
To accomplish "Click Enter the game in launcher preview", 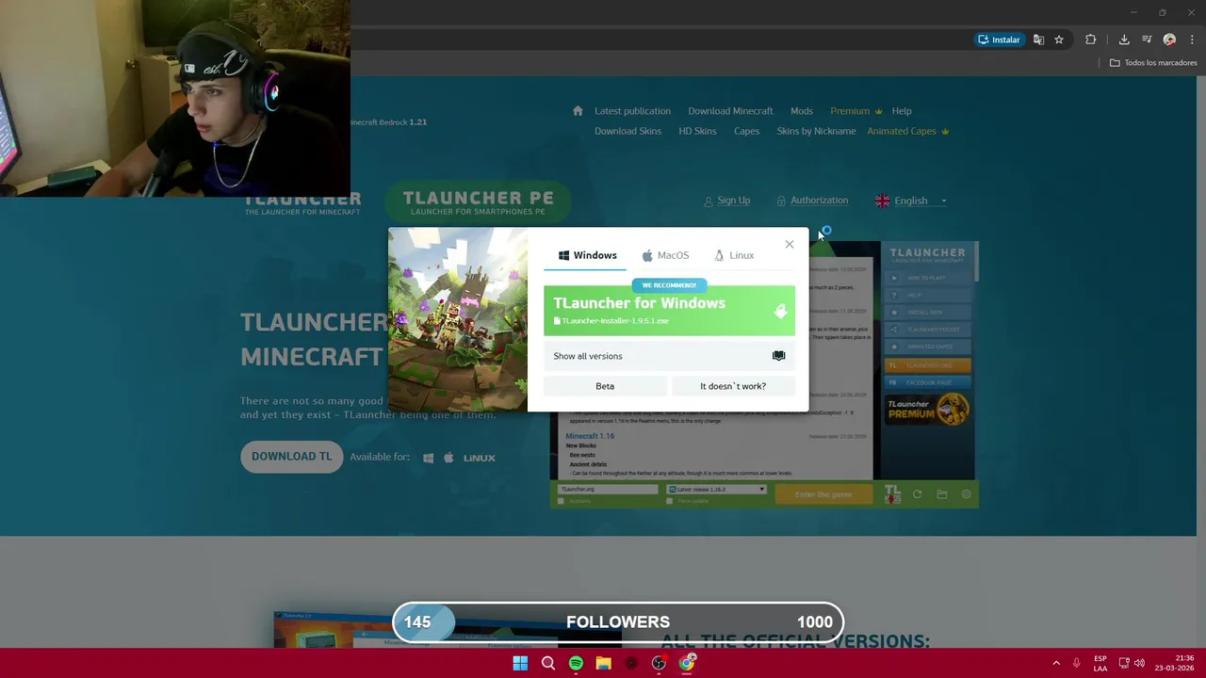I will coord(823,494).
